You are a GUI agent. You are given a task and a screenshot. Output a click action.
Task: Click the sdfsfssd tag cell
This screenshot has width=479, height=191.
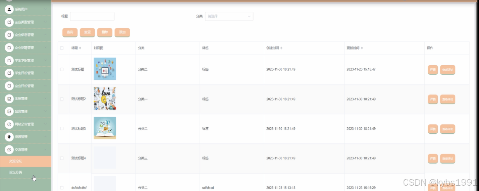click(208, 188)
